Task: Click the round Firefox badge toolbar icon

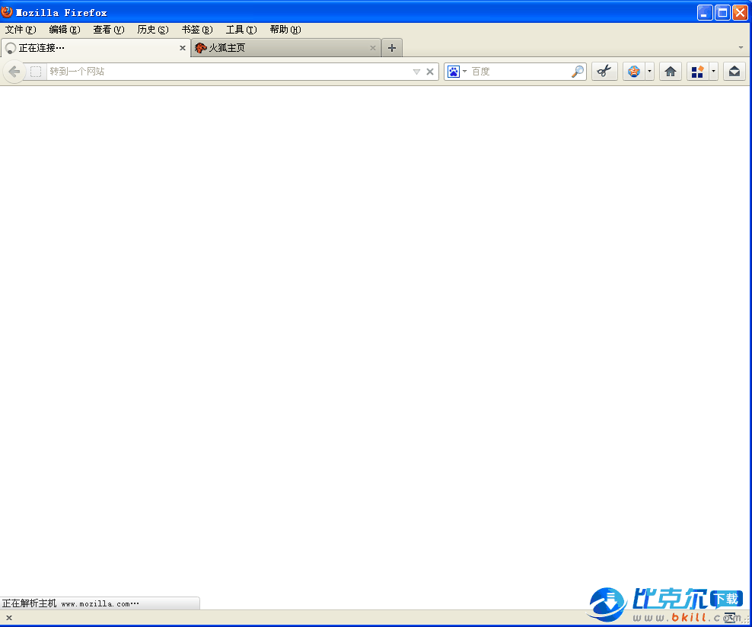Action: (x=634, y=72)
